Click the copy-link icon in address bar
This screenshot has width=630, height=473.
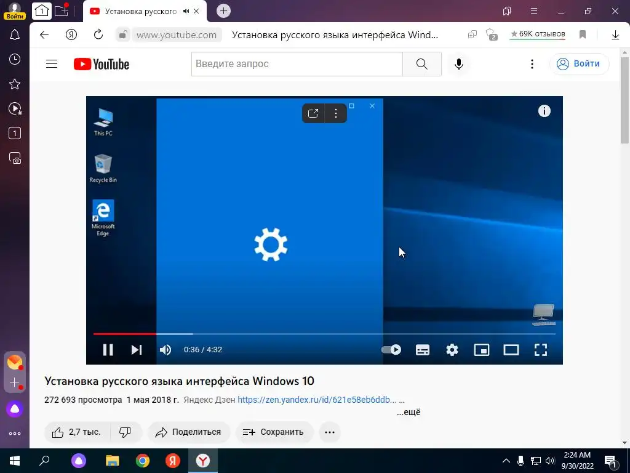coord(472,35)
